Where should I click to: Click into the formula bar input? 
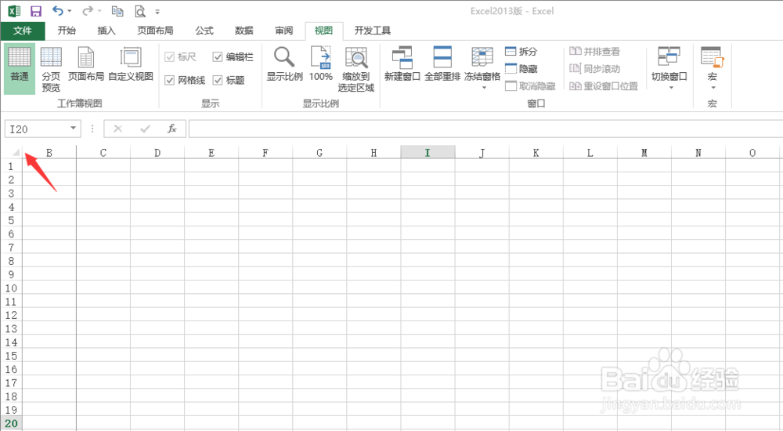(x=485, y=129)
